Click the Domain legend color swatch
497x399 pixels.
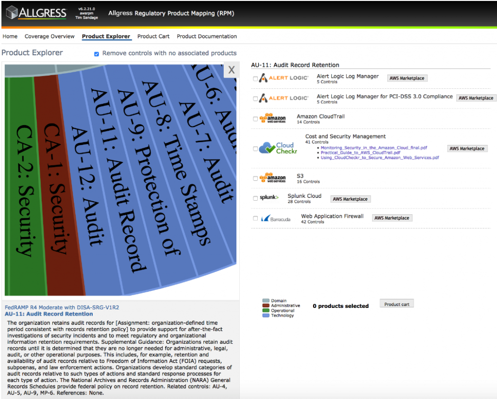[266, 301]
